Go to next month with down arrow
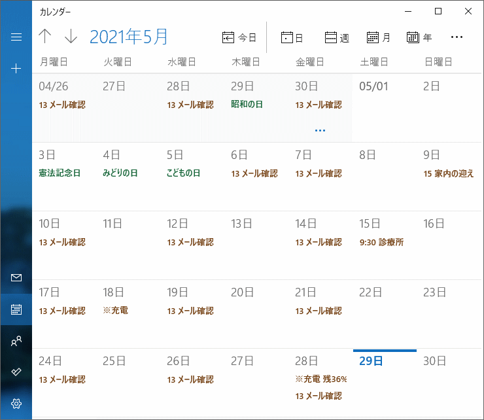 (x=71, y=36)
